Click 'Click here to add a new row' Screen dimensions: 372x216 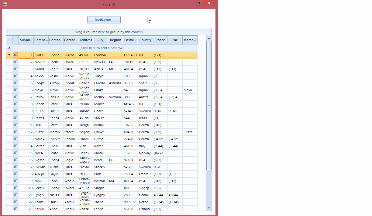[102, 48]
